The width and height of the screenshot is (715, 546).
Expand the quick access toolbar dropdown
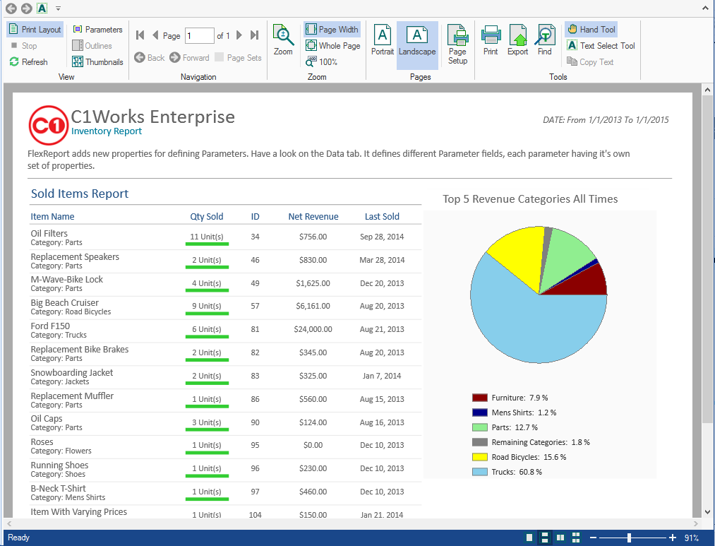(58, 8)
